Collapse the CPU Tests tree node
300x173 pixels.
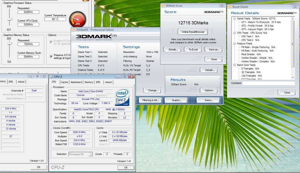(234, 33)
